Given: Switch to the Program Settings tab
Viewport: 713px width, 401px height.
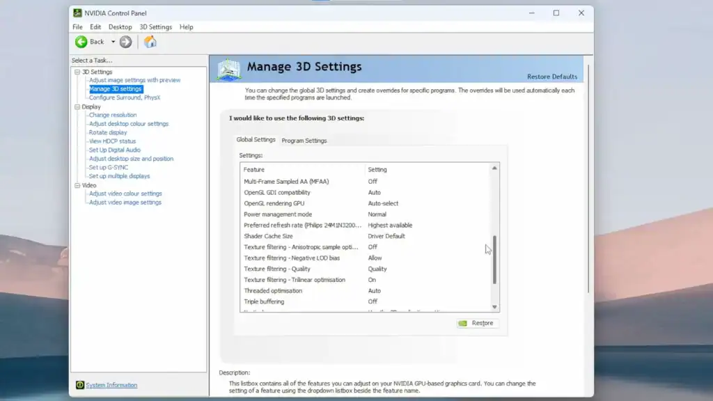Looking at the screenshot, I should coord(304,141).
